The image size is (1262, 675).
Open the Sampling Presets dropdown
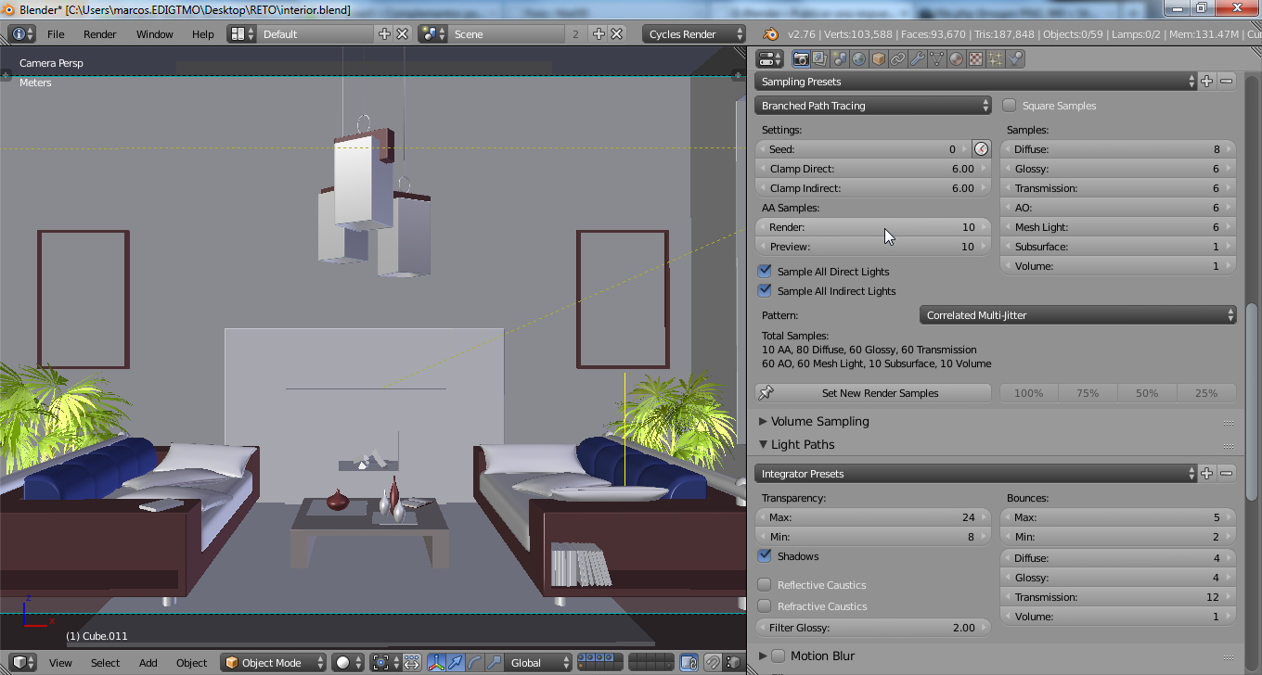[x=975, y=82]
